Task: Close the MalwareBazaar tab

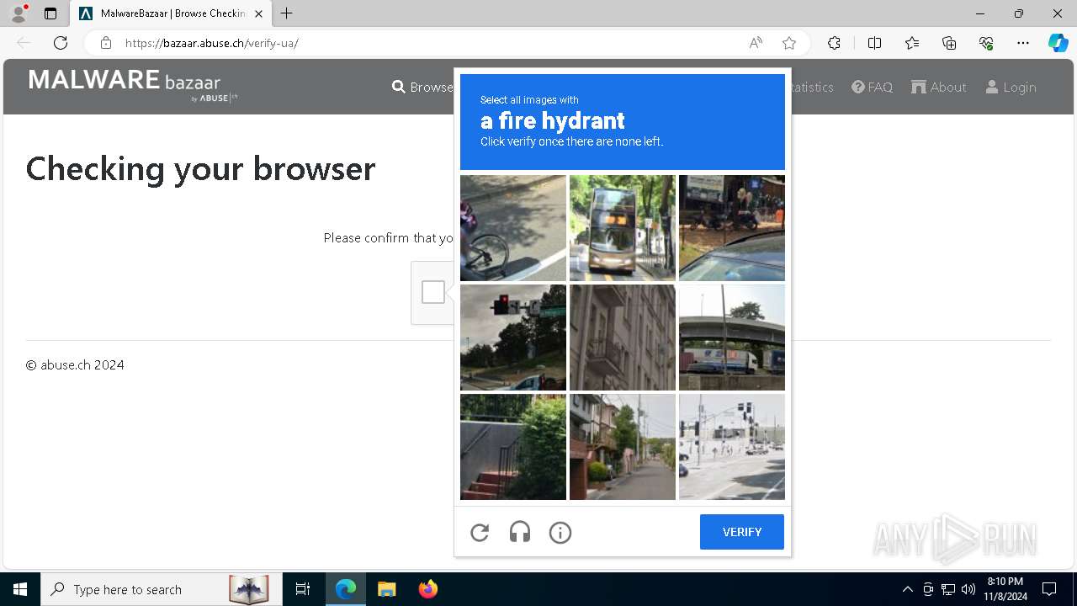Action: click(x=258, y=13)
